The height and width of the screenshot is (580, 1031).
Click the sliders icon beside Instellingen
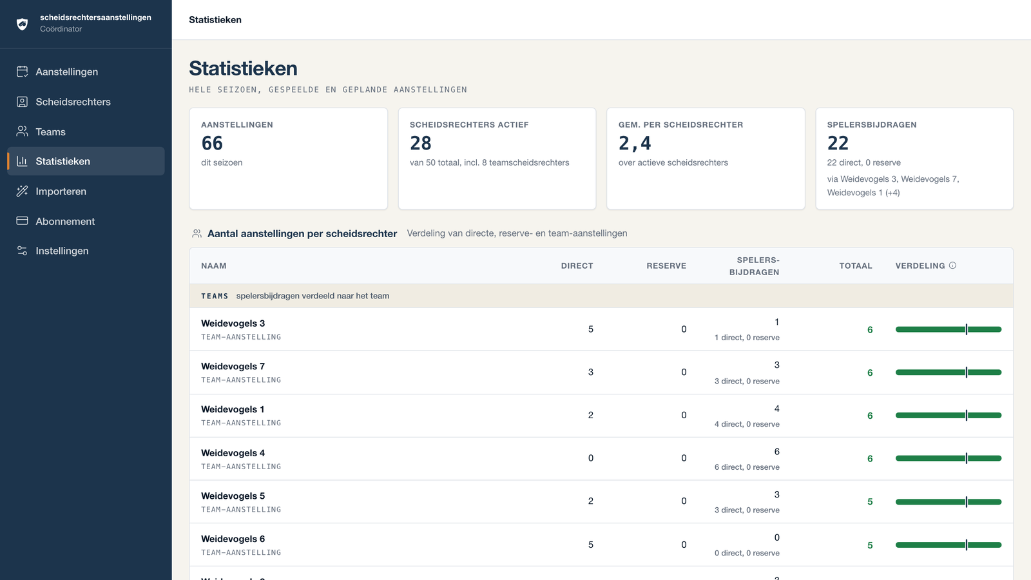coord(22,251)
